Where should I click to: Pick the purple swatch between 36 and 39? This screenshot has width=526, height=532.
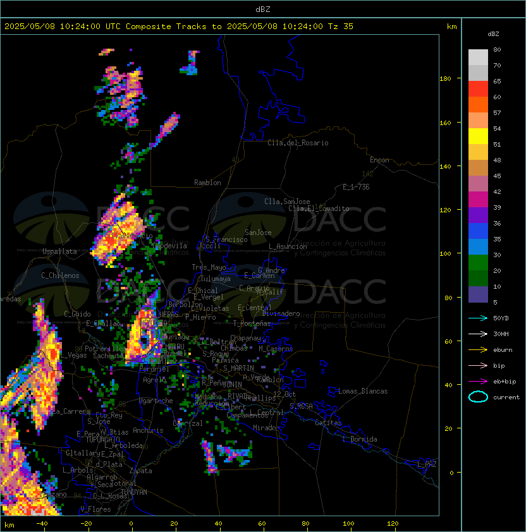tap(478, 215)
